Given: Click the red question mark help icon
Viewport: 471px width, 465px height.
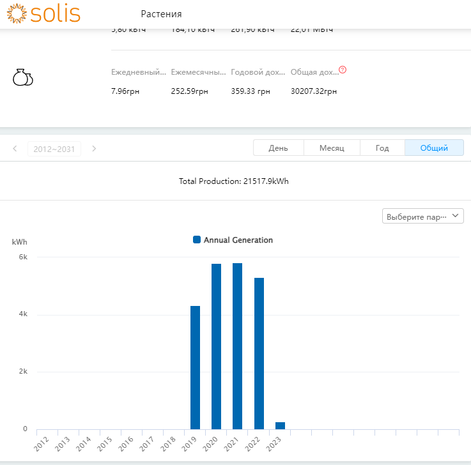Looking at the screenshot, I should [343, 70].
